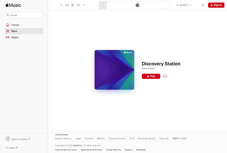This screenshot has height=153, width=227.
Task: Switch language to Español (México)
Action: pos(64,139)
